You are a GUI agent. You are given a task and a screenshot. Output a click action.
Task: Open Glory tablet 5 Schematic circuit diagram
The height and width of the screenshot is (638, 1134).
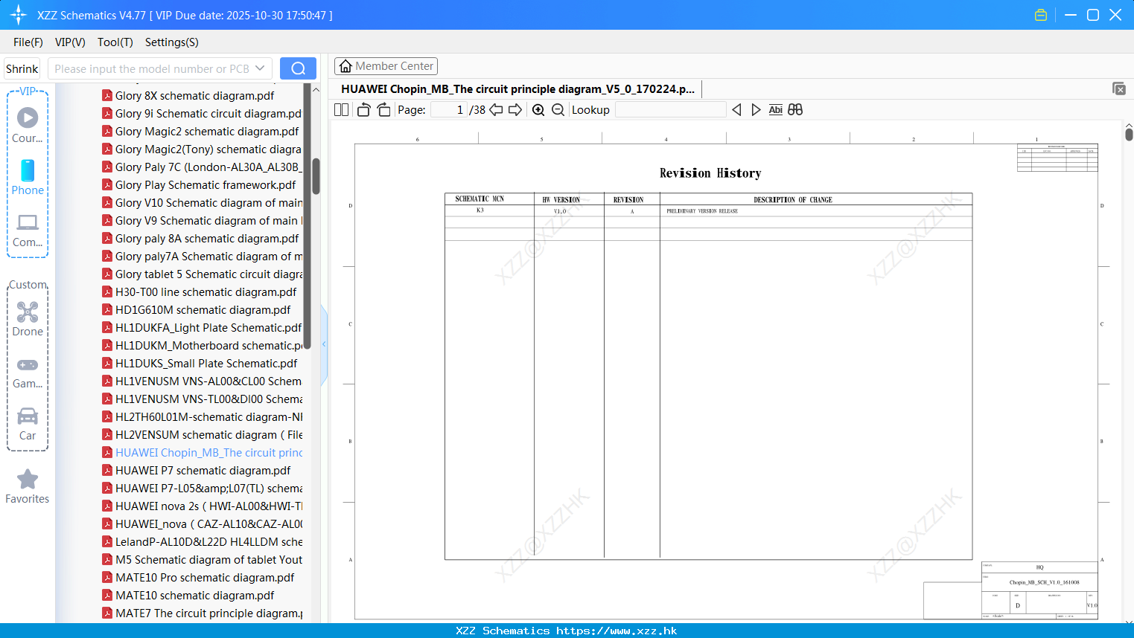point(202,274)
